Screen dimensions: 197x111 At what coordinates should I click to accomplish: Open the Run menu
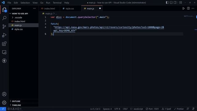(x=48, y=3)
